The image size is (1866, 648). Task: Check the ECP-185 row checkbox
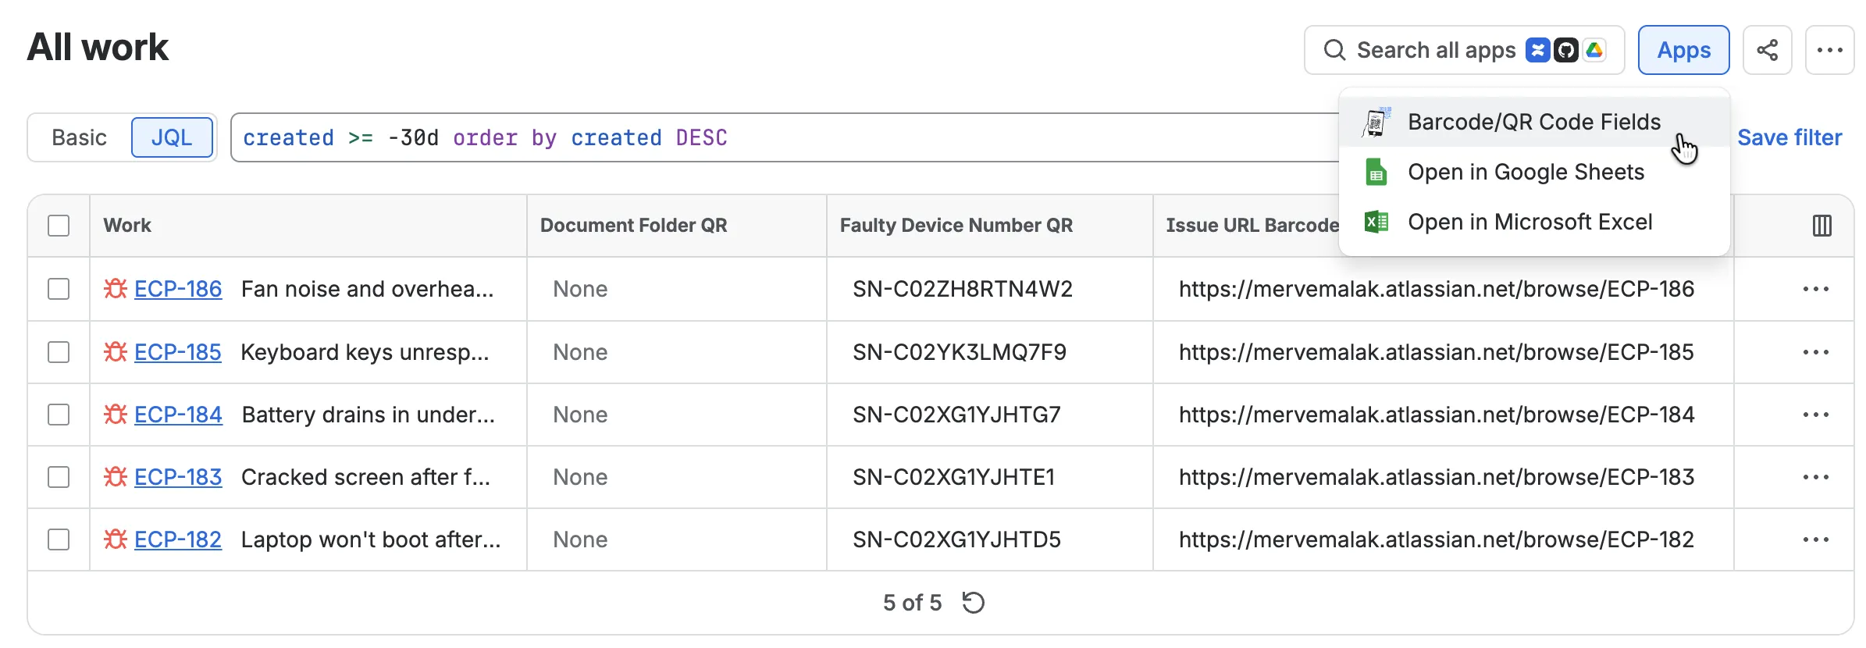[x=59, y=352]
